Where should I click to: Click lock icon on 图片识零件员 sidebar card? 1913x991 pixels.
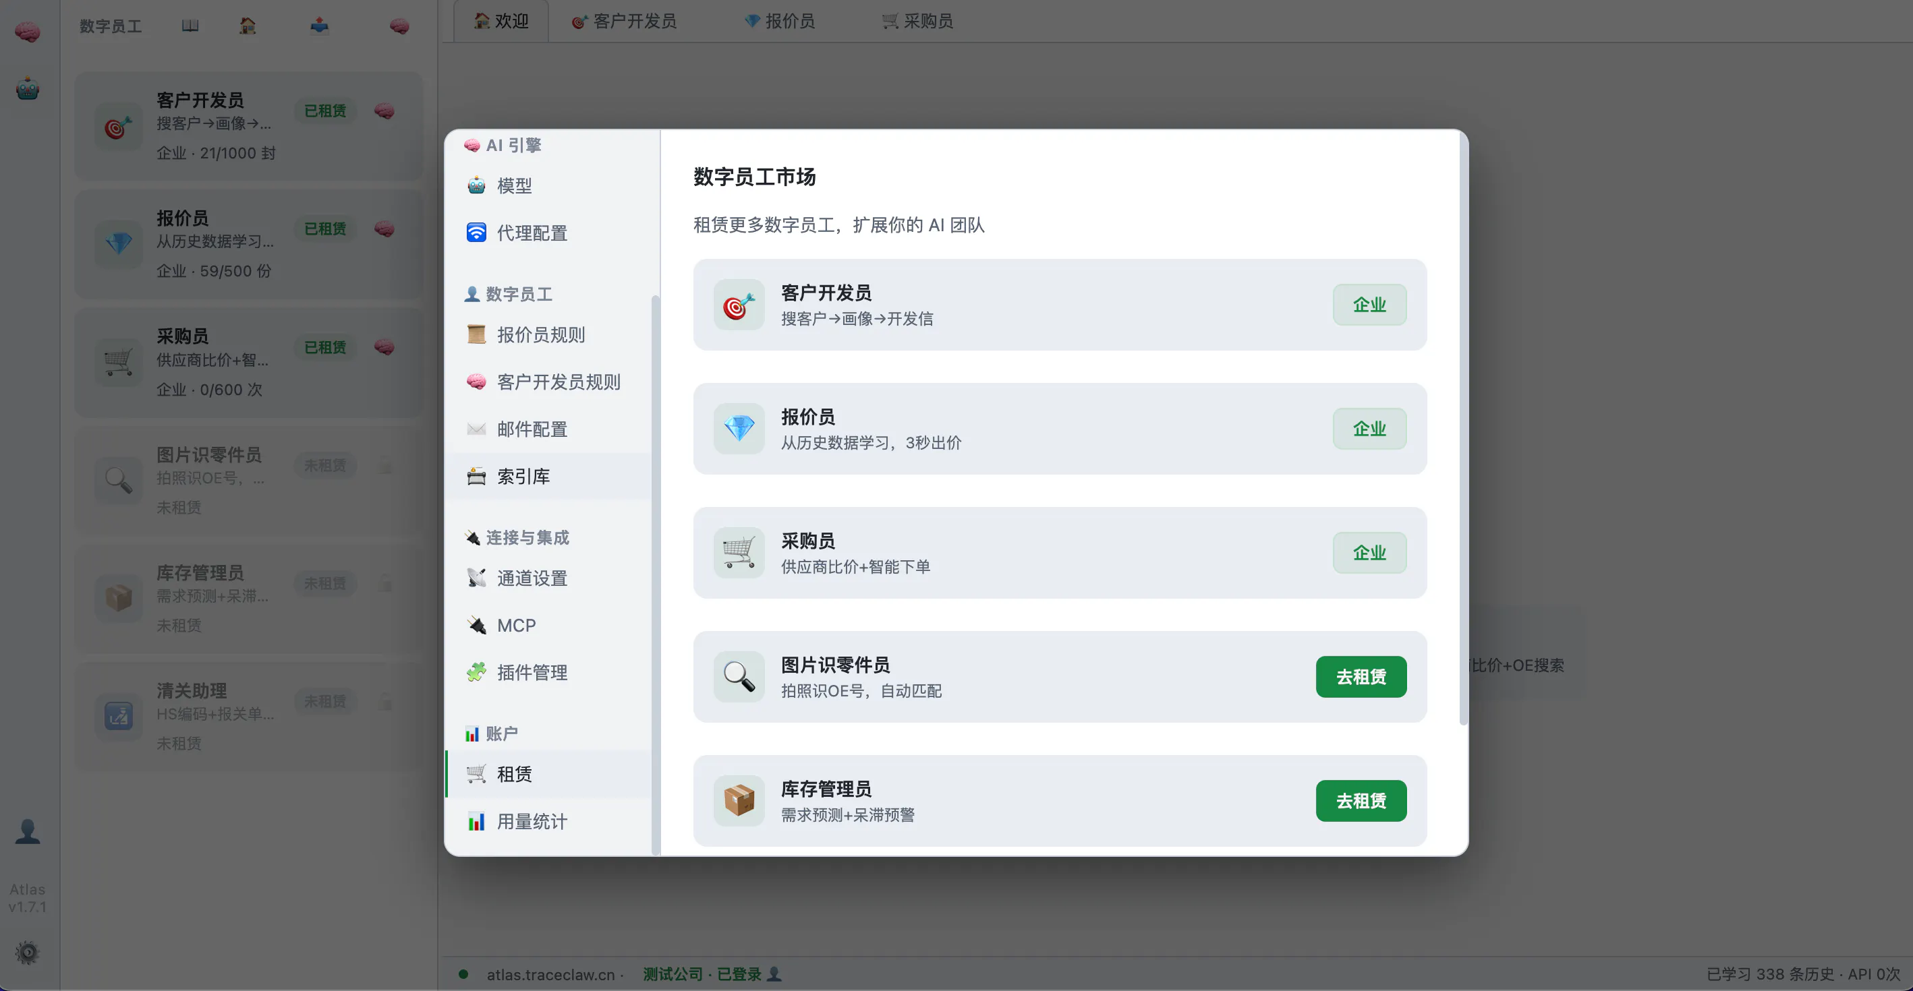pos(384,465)
